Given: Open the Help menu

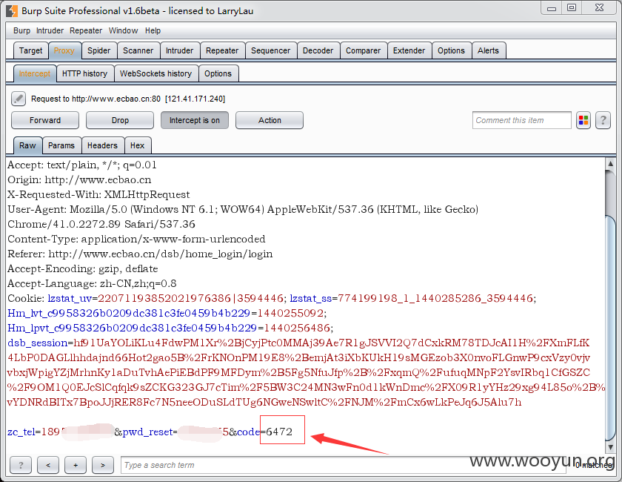Looking at the screenshot, I should coord(153,30).
